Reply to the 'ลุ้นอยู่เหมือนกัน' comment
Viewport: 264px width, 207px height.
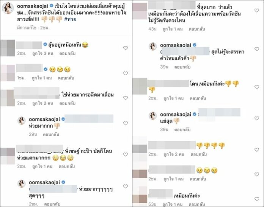click(68, 53)
